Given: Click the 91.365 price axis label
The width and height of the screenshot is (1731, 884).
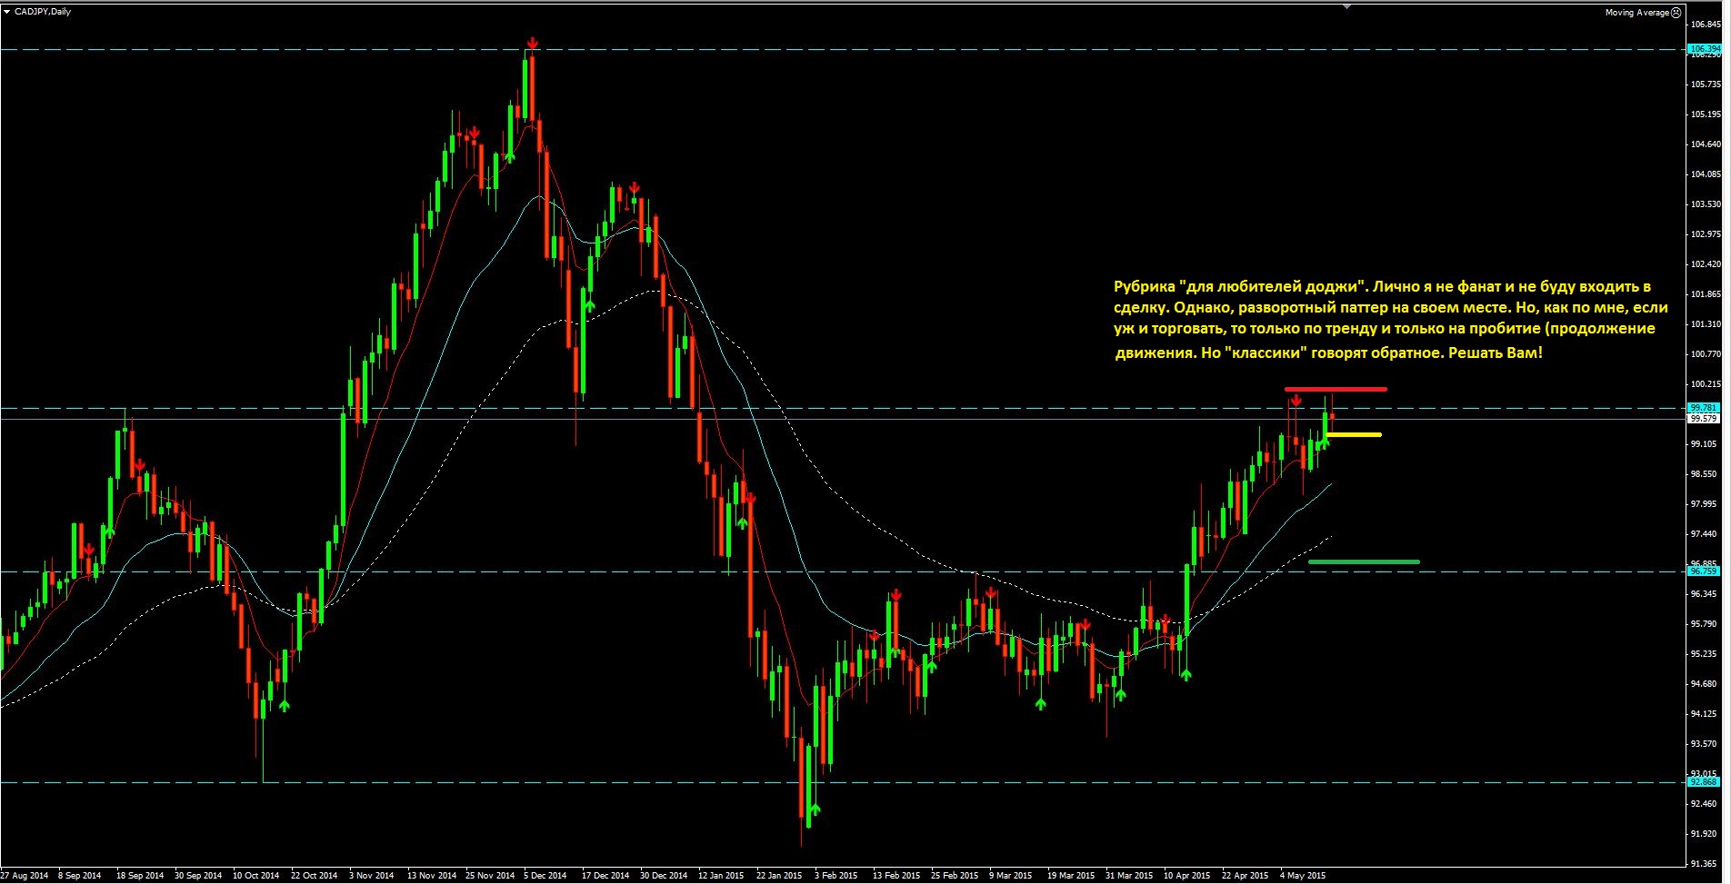Looking at the screenshot, I should coord(1706,864).
